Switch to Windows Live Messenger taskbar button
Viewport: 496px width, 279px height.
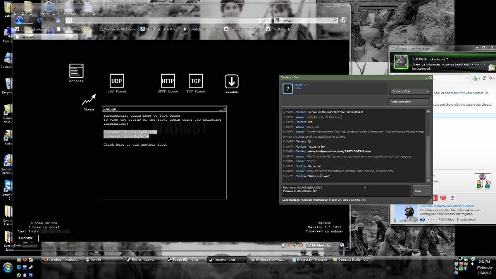point(268,260)
